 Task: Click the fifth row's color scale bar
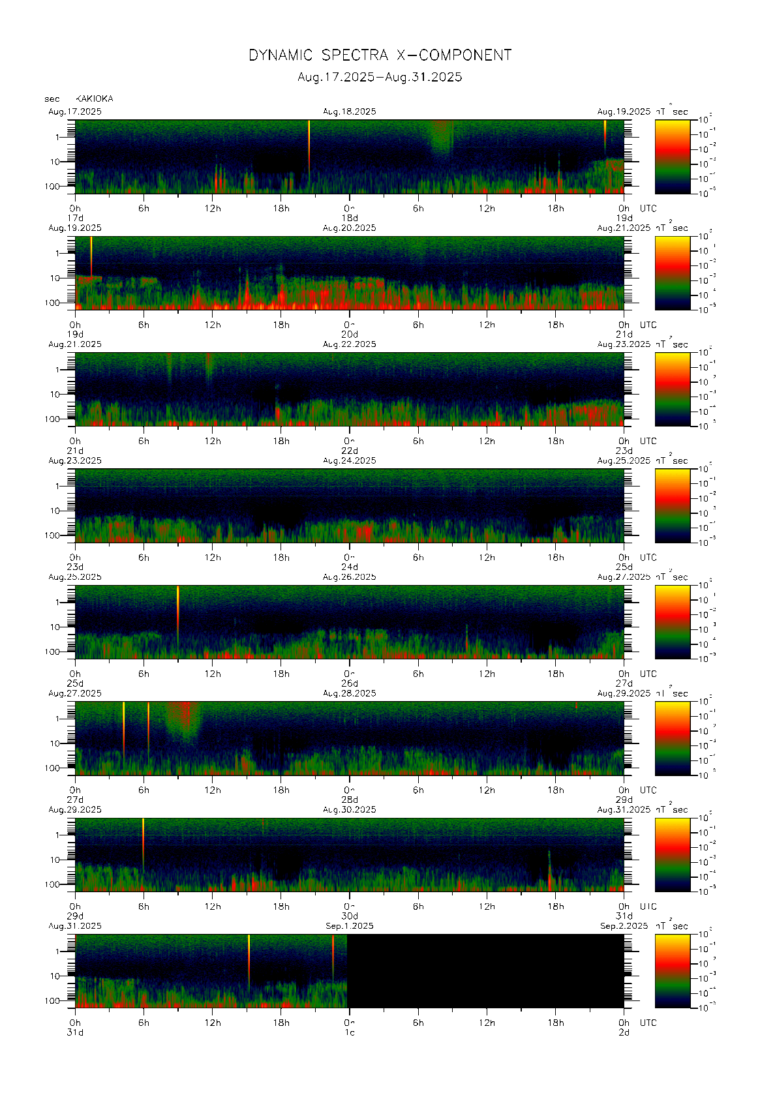tap(672, 621)
